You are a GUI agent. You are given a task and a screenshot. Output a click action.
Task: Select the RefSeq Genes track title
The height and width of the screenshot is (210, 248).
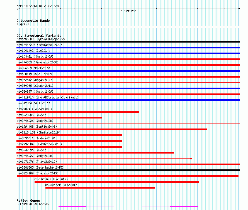pos(28,201)
